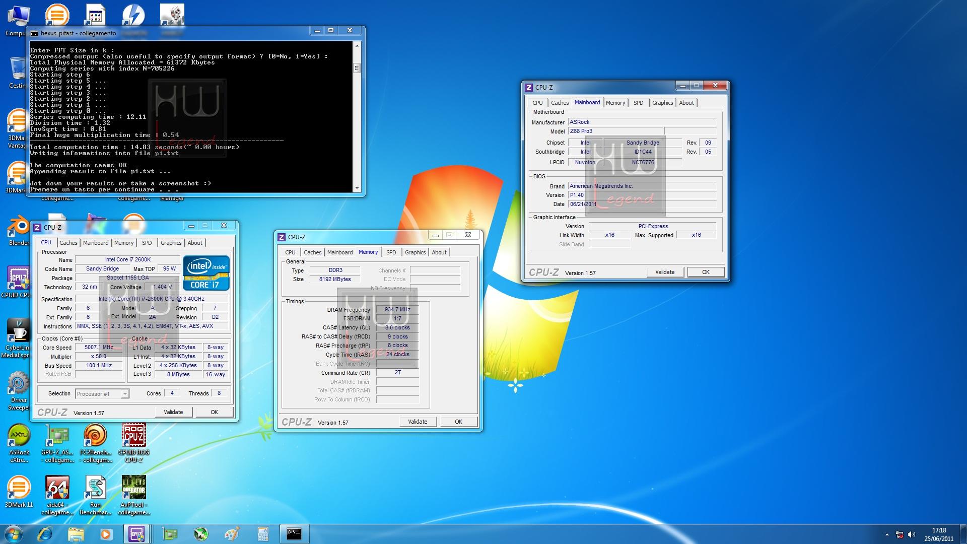Open the lightning-bolt desktop shortcut icon

click(x=133, y=15)
